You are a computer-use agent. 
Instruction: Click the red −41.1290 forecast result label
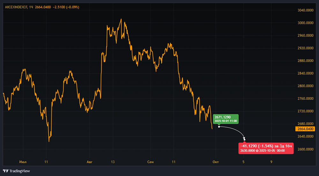(266, 148)
